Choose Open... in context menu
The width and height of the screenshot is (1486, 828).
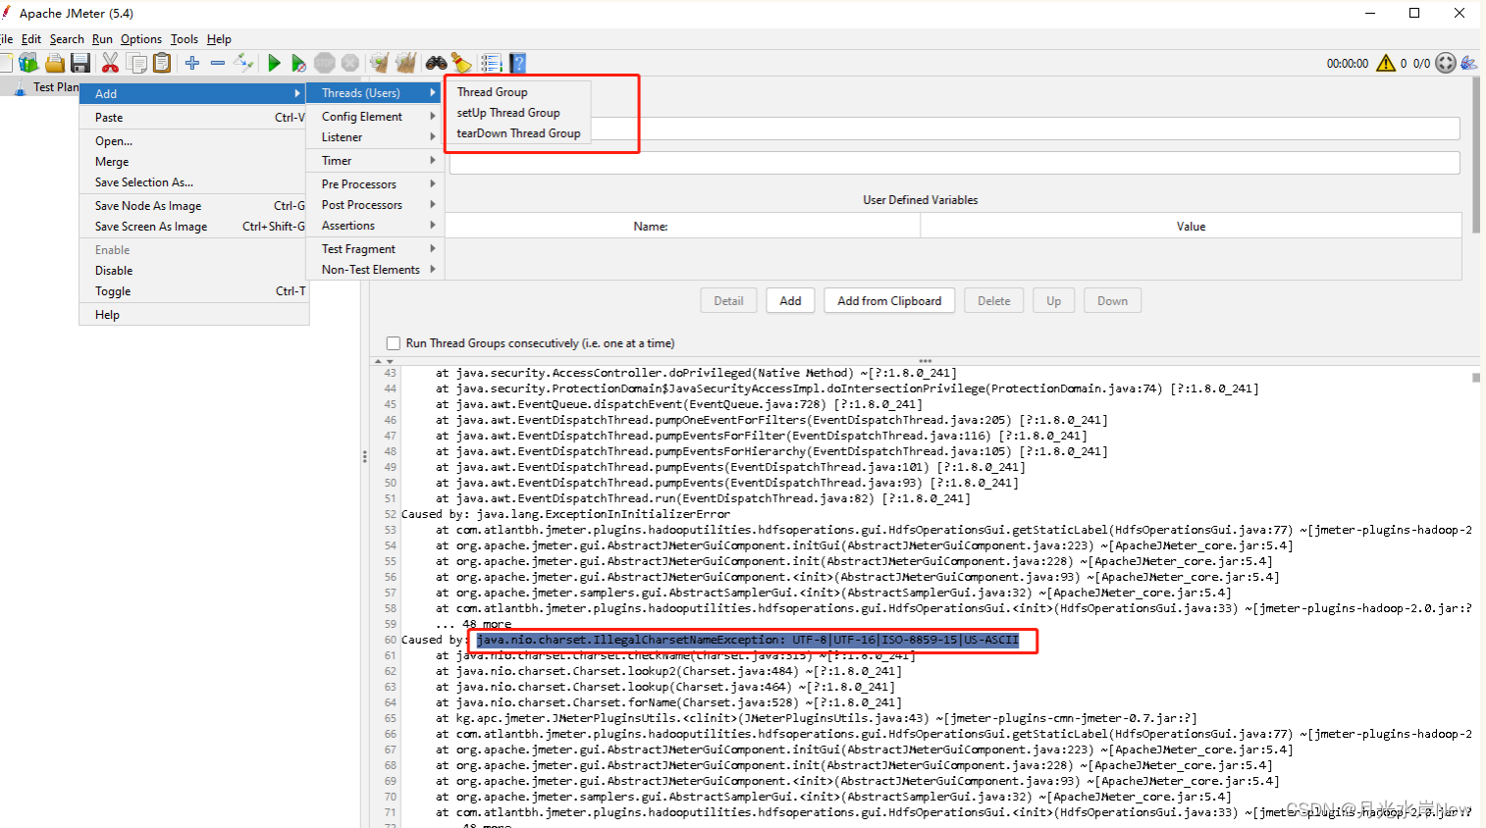(x=194, y=141)
